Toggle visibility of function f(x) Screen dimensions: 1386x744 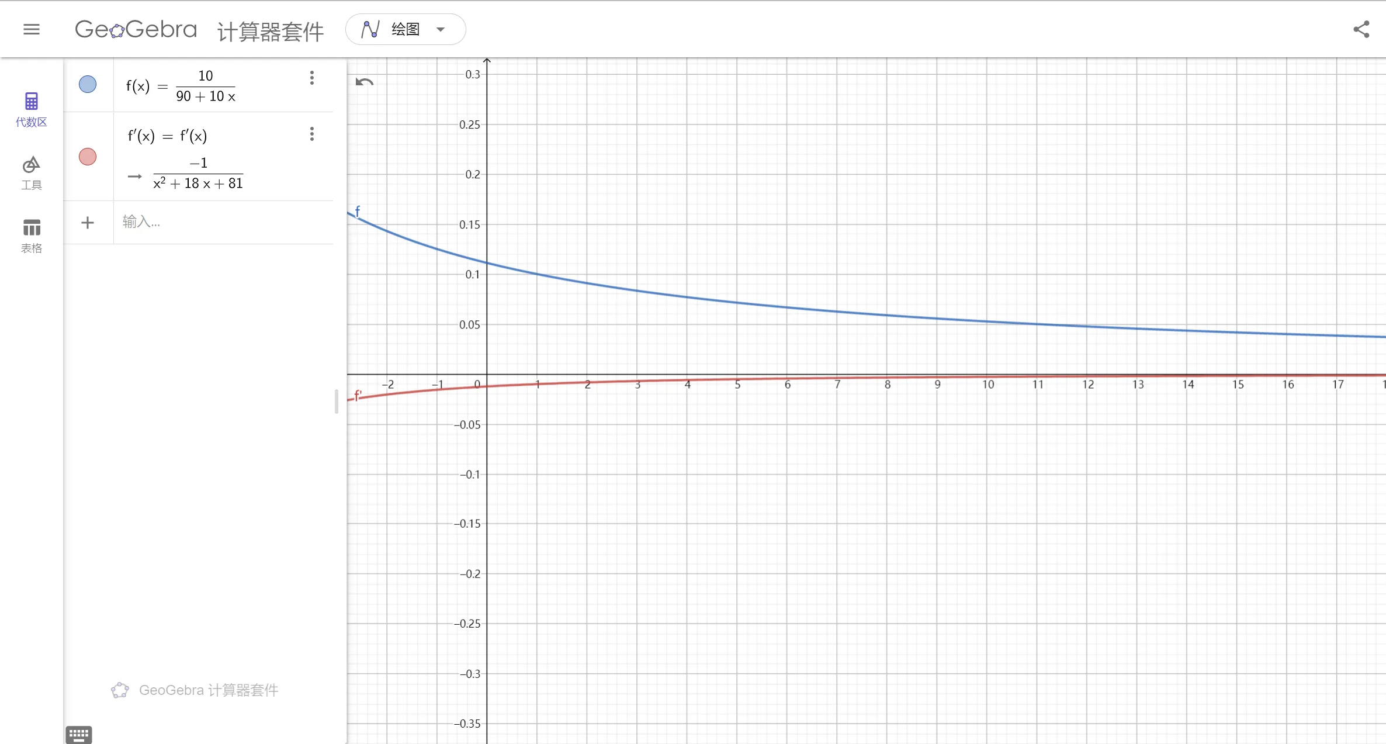[x=88, y=84]
